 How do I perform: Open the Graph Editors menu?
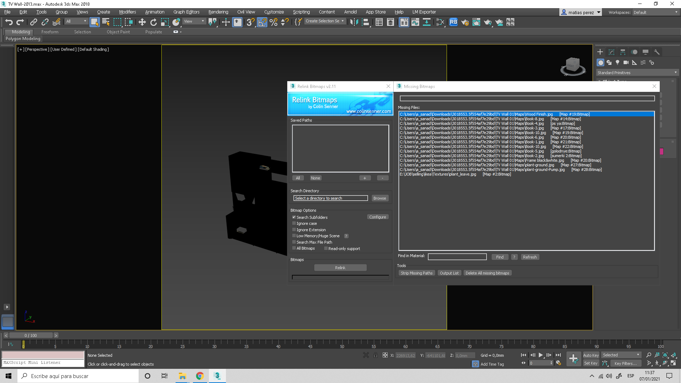pyautogui.click(x=186, y=12)
